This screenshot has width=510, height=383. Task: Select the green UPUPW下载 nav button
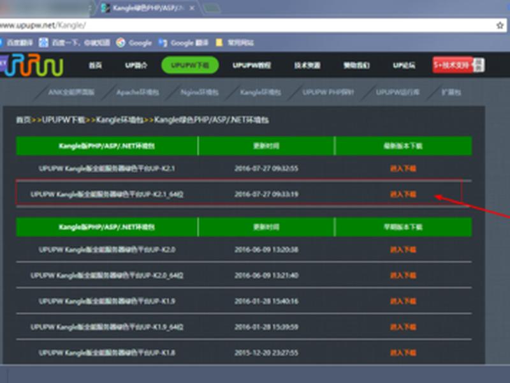[x=190, y=65]
